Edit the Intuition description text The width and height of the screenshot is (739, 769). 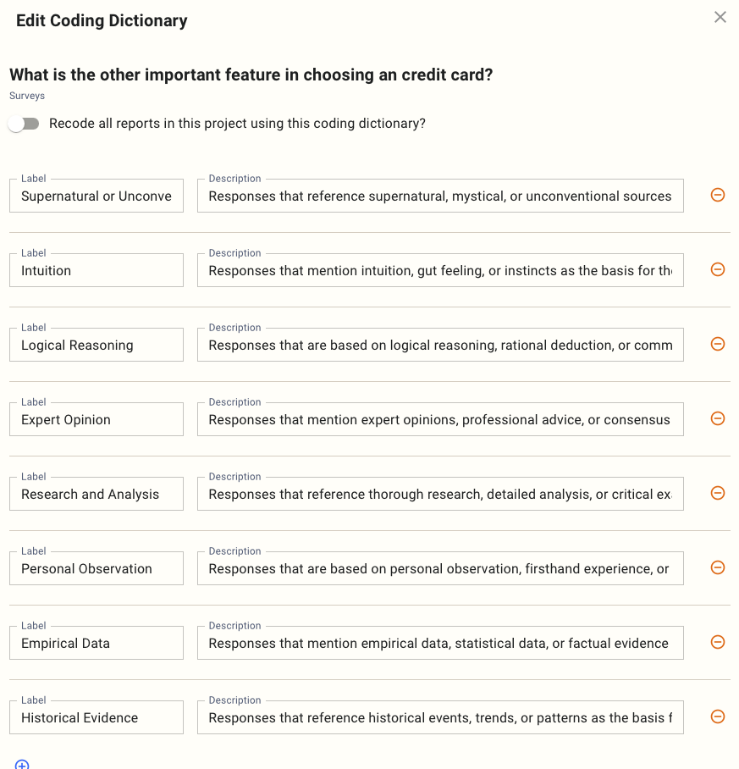click(x=440, y=271)
